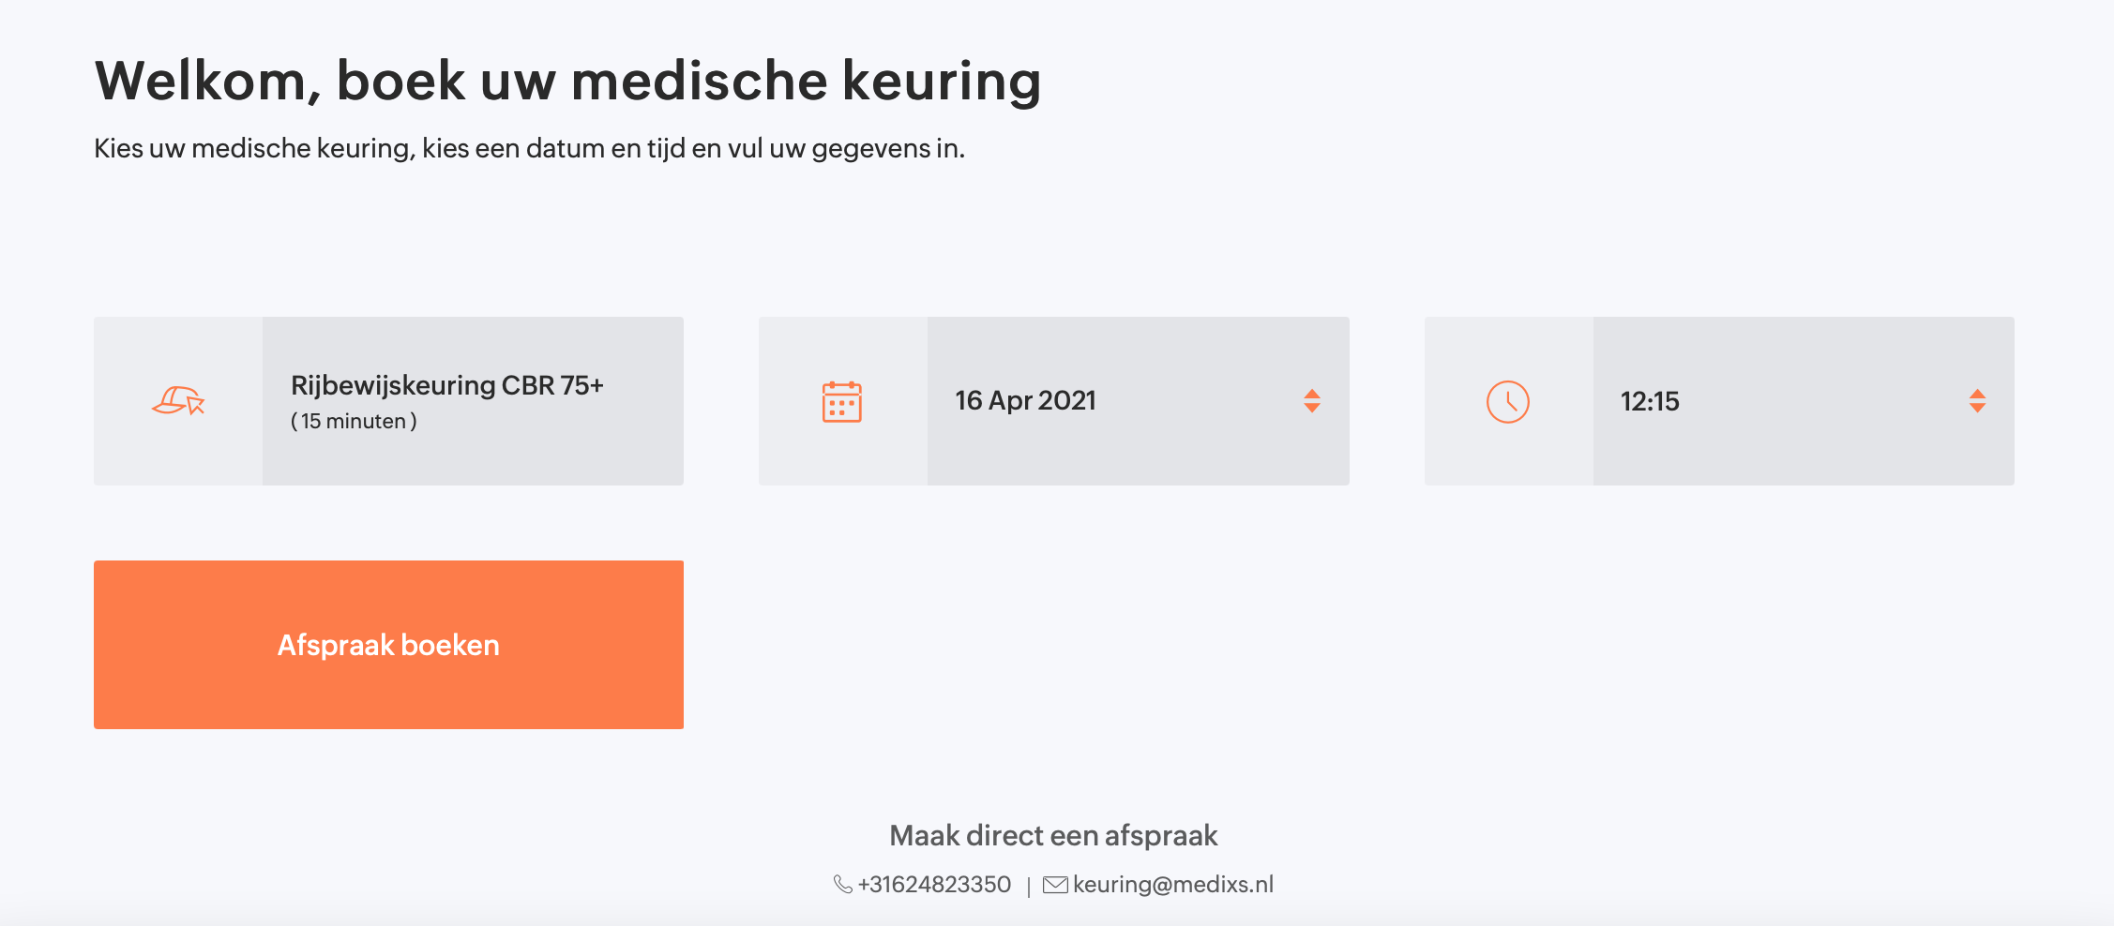Click the divider between phone and email

[x=1029, y=887]
